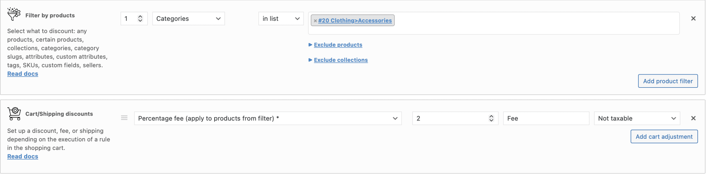The width and height of the screenshot is (706, 175).
Task: Open the Not taxable dropdown
Action: (637, 118)
